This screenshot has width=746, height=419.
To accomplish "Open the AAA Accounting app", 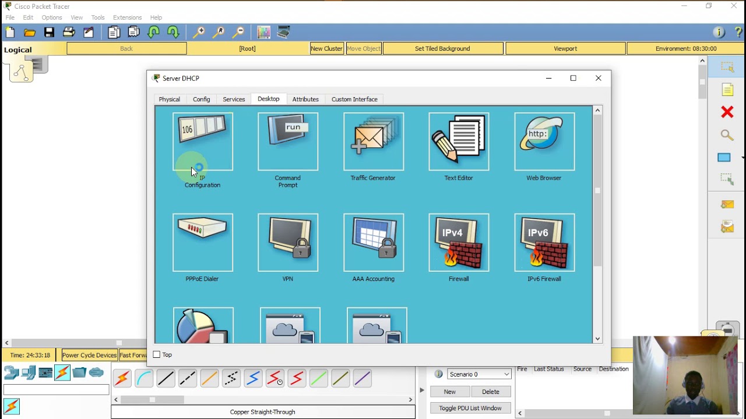I will click(374, 243).
